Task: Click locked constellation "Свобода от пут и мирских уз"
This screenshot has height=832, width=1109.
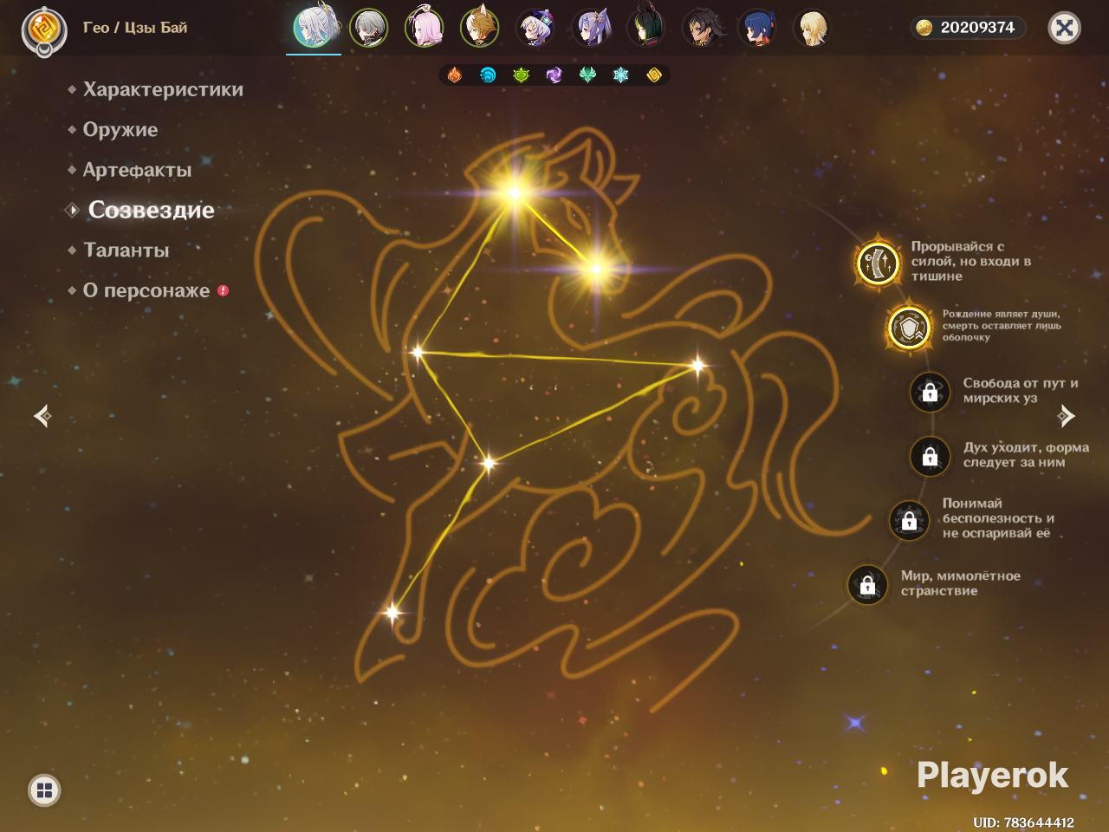Action: [x=930, y=392]
